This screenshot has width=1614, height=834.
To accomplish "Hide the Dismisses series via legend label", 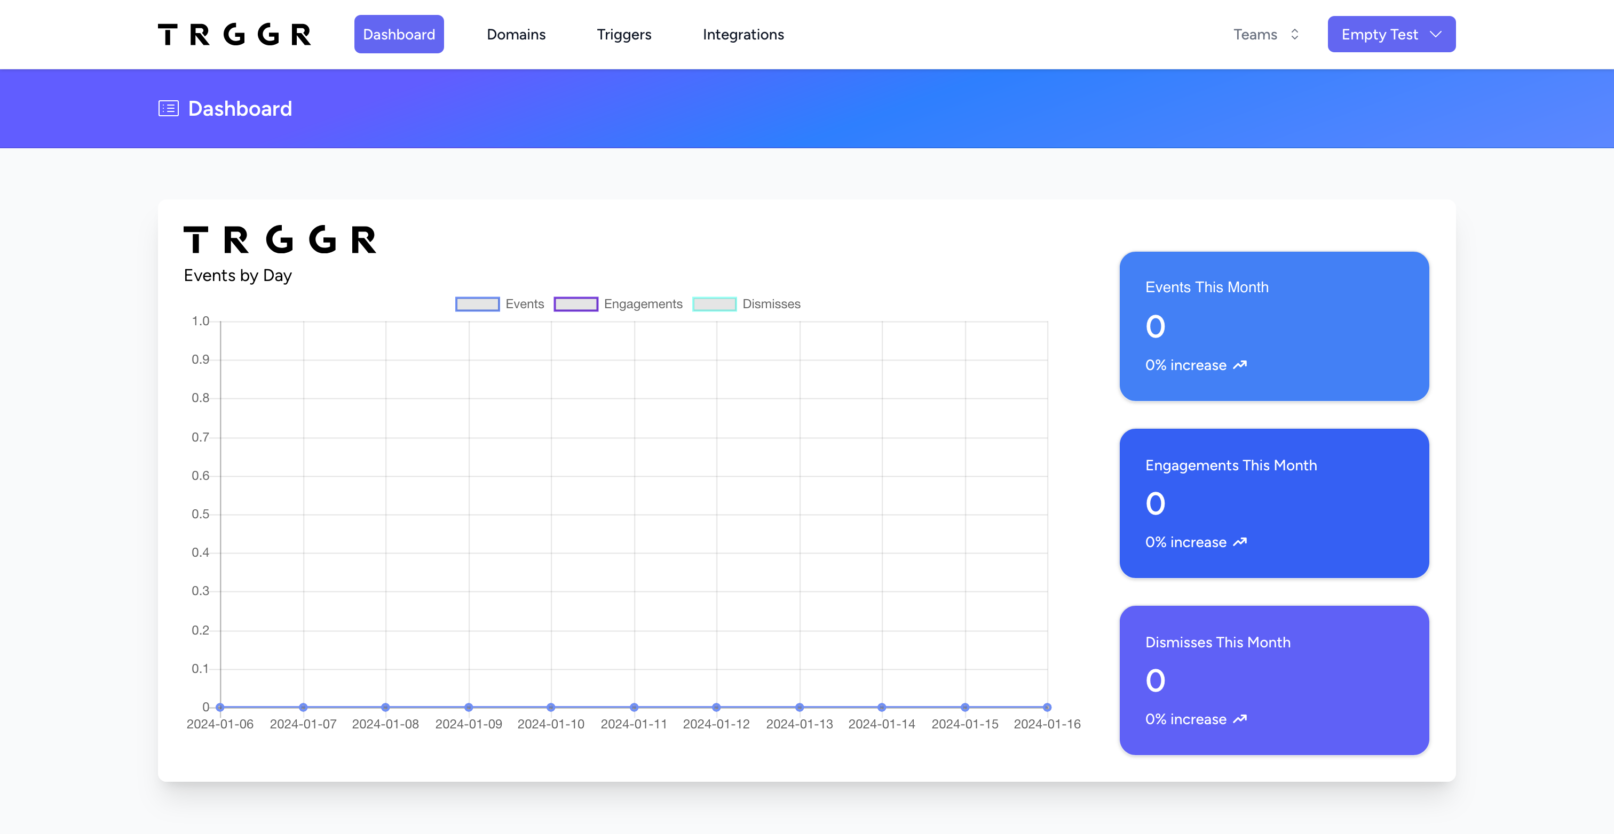I will pyautogui.click(x=771, y=304).
